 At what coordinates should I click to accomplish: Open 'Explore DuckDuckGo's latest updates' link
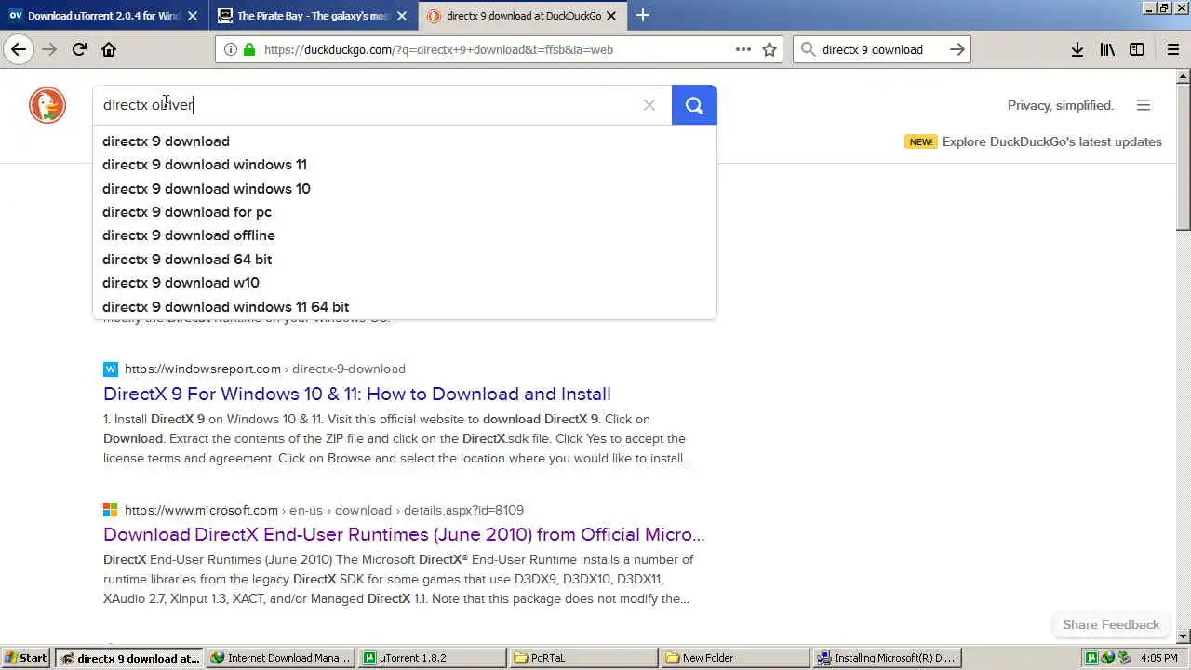pos(1051,141)
